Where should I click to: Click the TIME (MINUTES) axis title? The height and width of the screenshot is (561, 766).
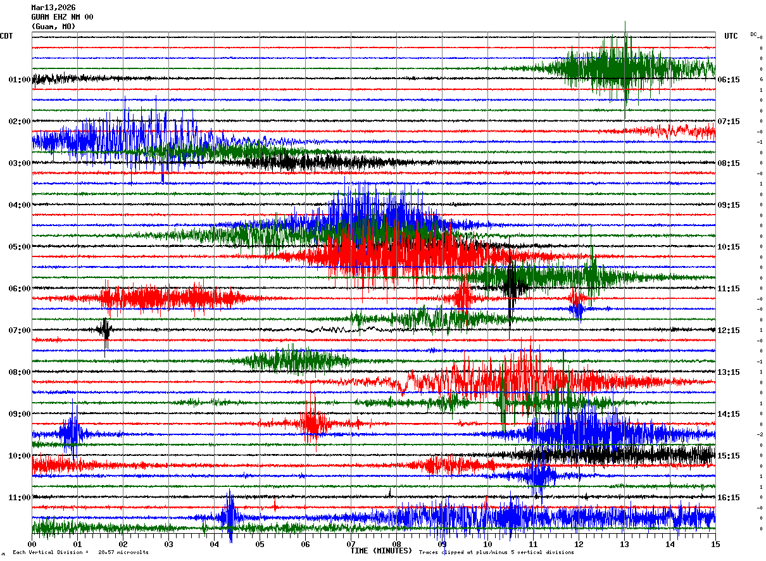381,551
